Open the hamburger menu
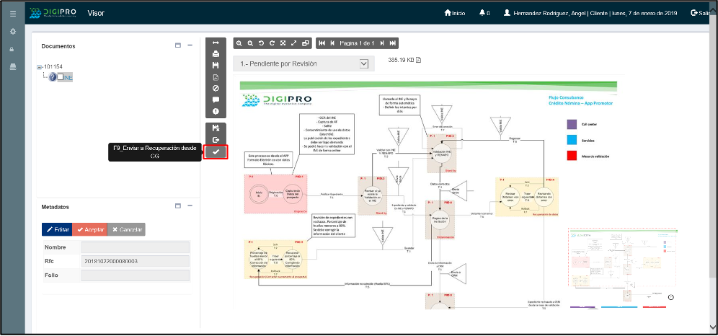This screenshot has width=718, height=336. tap(12, 13)
